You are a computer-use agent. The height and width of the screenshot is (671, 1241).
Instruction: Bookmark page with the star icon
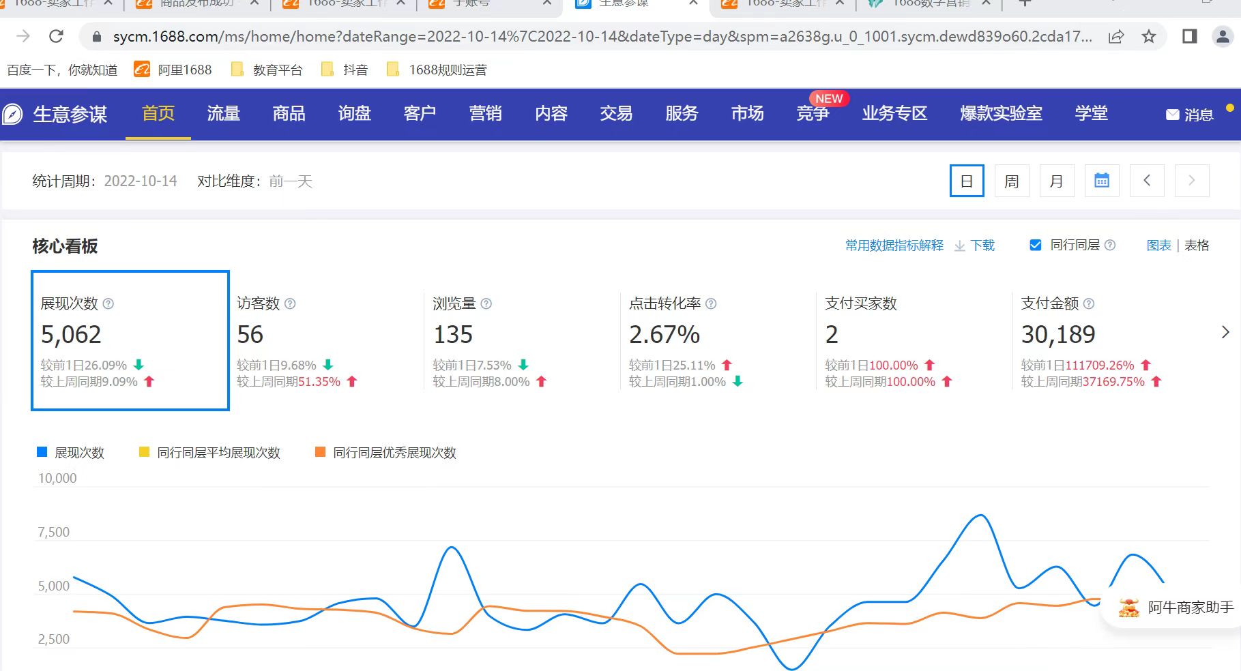(x=1149, y=36)
